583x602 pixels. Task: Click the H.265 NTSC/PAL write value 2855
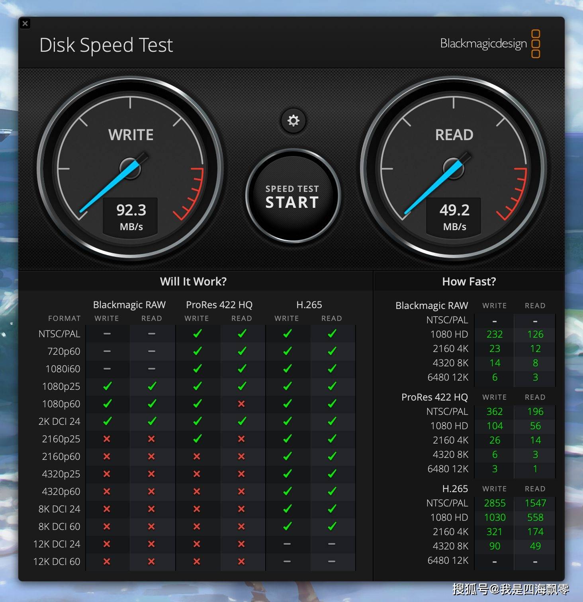coord(495,503)
